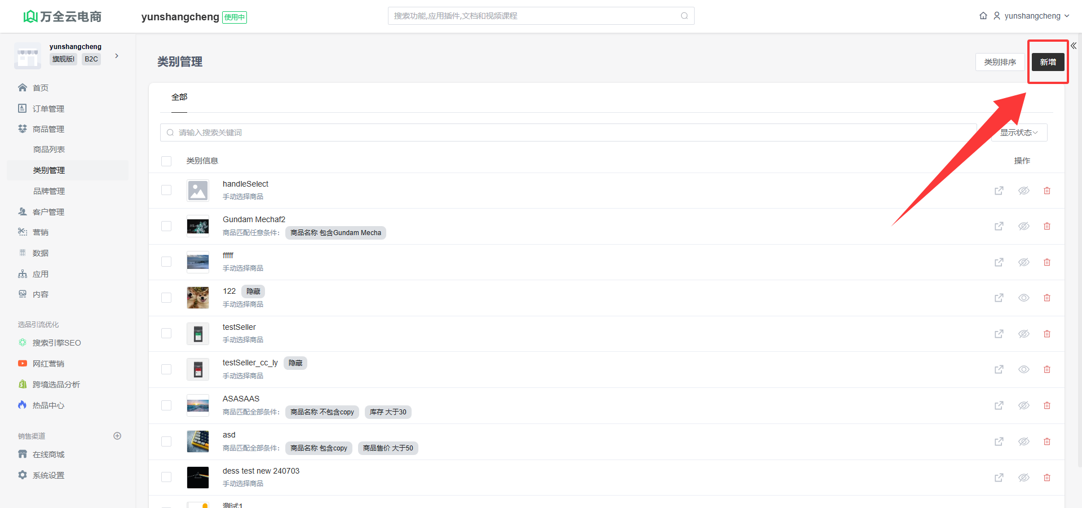Screen dimensions: 1082x508
Task: Click the 类别排序 button
Action: (1000, 62)
